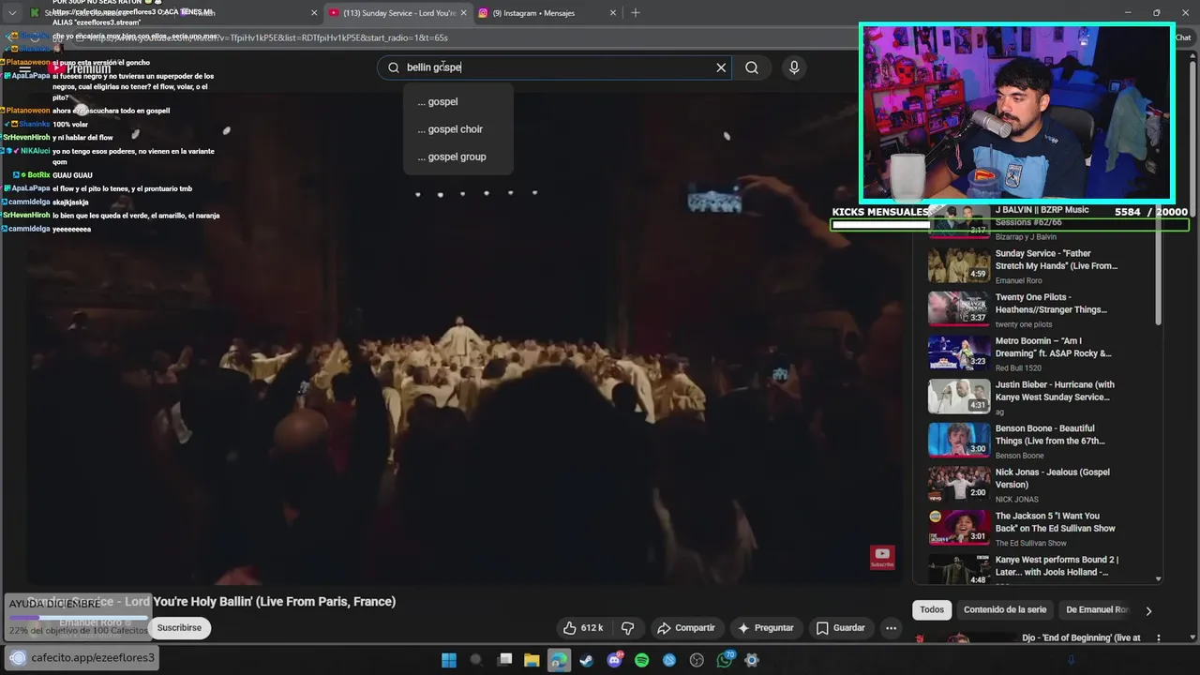
Task: Click chat message '100% volar'
Action: click(x=70, y=124)
